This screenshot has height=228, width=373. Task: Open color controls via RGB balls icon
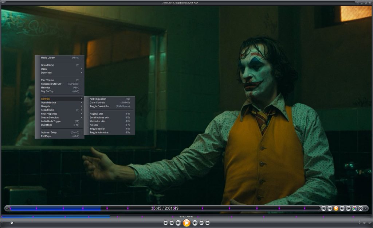click(354, 208)
